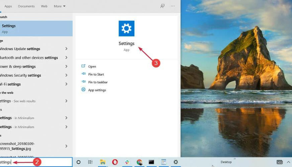Click the large Settings gear icon
This screenshot has height=167, width=292.
[x=126, y=28]
